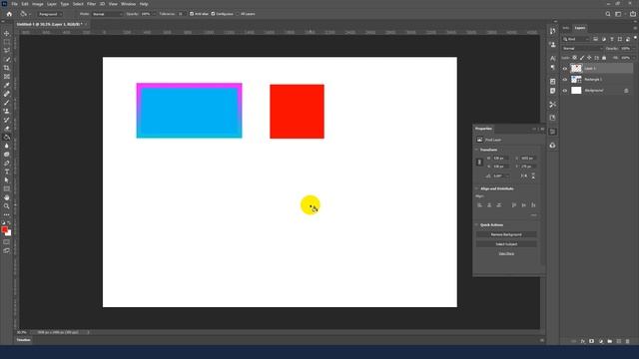Select the Paint Bucket tool
Viewport: 639px width, 359px height.
(7, 138)
